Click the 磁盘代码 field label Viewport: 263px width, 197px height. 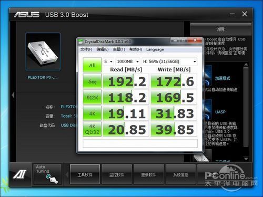tap(47, 125)
